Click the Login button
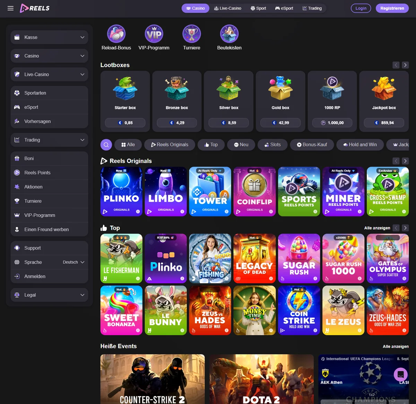 (x=361, y=8)
